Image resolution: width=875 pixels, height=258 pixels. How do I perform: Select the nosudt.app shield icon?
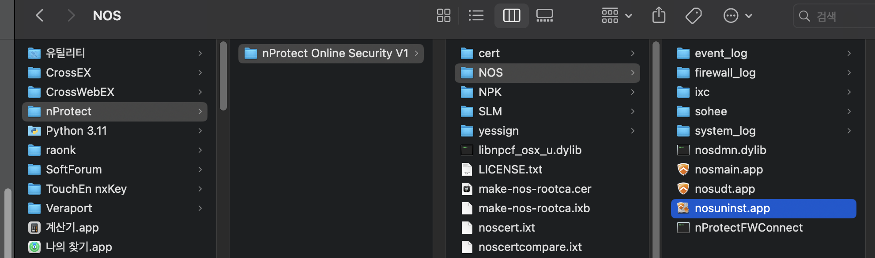(x=683, y=189)
